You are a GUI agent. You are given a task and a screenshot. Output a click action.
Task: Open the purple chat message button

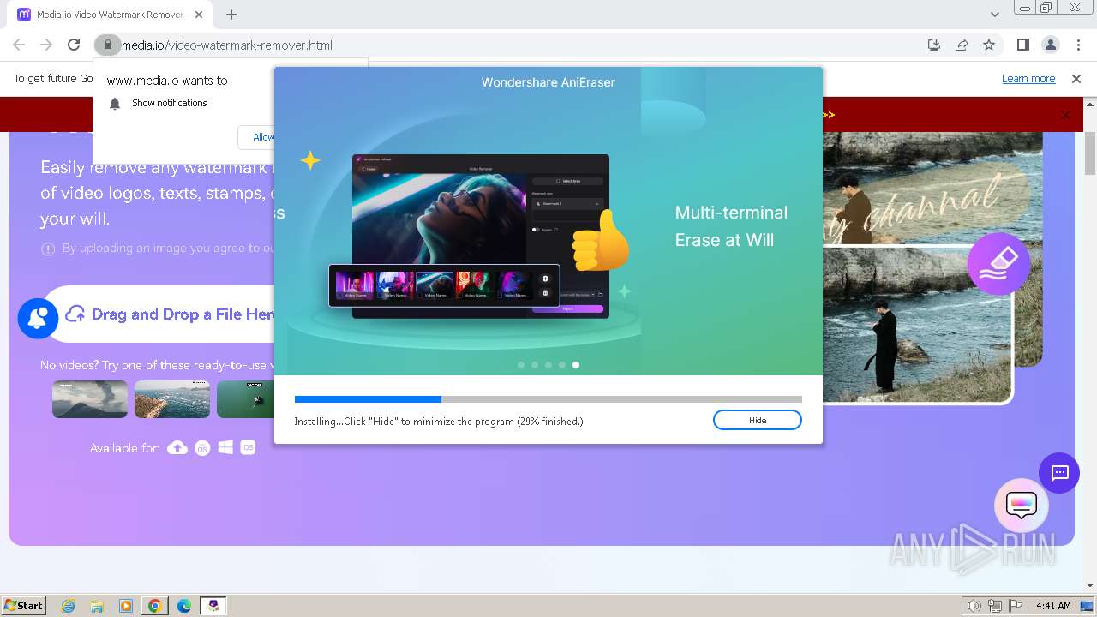pos(1059,473)
